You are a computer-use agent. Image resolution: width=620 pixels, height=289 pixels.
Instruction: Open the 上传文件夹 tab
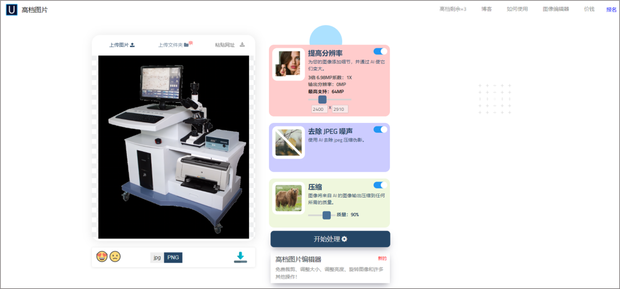[x=174, y=45]
